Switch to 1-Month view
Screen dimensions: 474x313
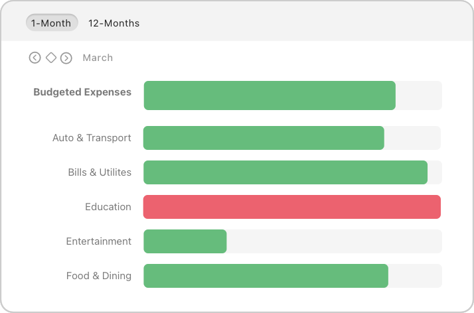(x=52, y=23)
